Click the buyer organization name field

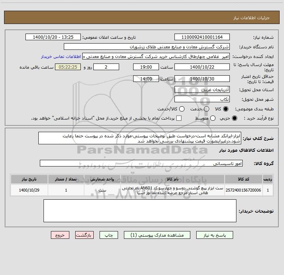[147, 47]
